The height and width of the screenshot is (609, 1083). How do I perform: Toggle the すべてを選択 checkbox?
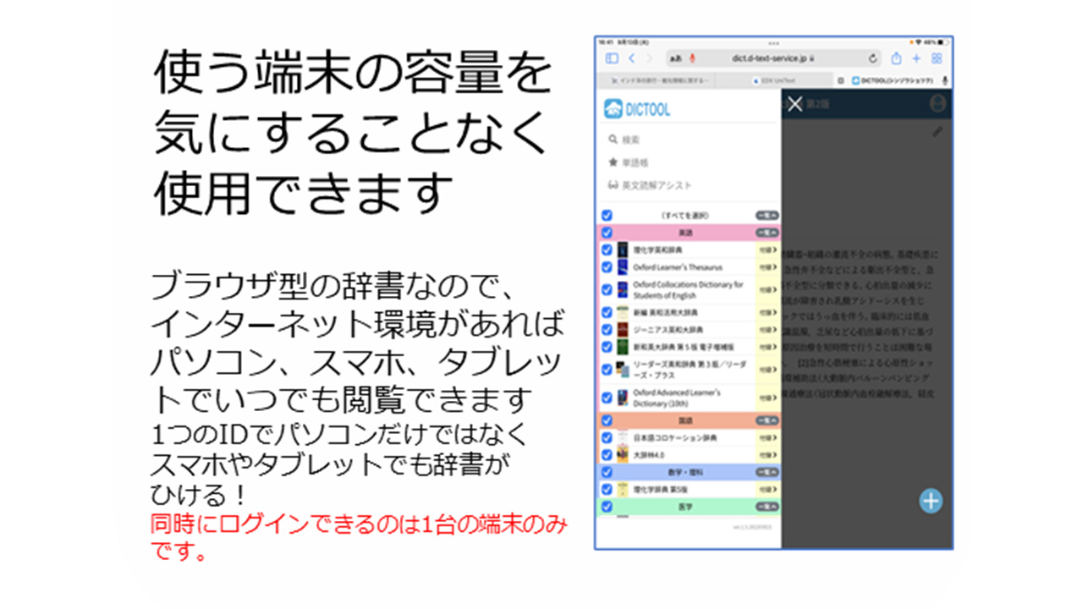point(607,216)
